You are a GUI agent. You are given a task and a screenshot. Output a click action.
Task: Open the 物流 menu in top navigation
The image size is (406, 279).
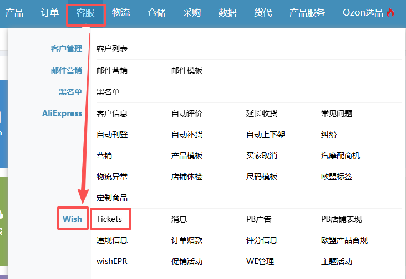coord(121,13)
